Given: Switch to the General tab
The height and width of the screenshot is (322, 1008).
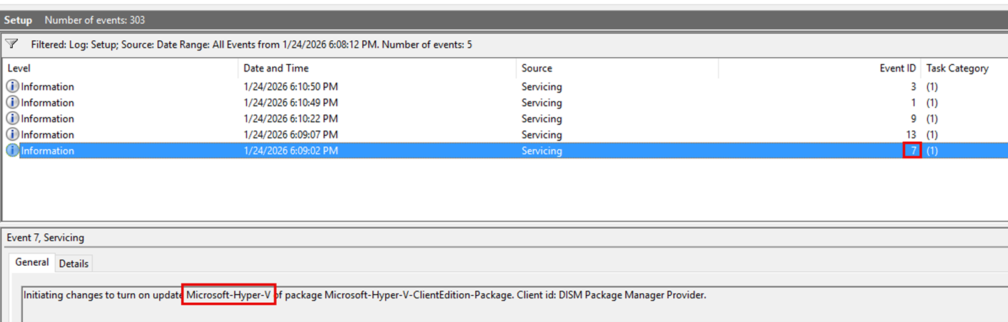Looking at the screenshot, I should click(32, 263).
